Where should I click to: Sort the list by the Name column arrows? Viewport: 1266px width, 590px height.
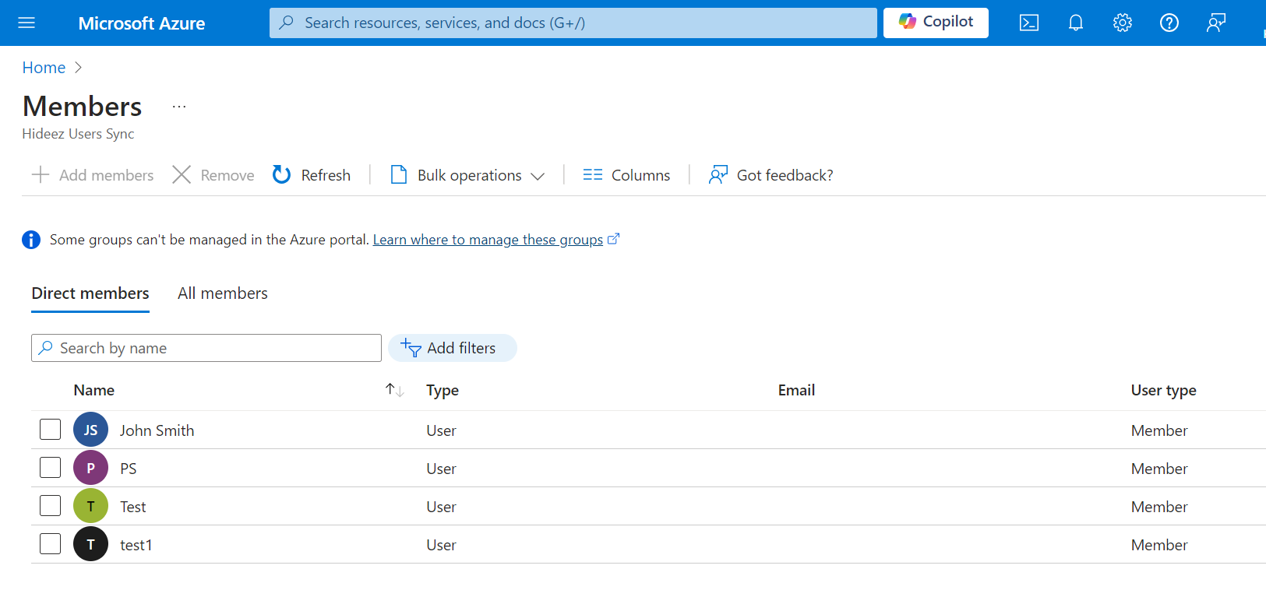coord(394,390)
